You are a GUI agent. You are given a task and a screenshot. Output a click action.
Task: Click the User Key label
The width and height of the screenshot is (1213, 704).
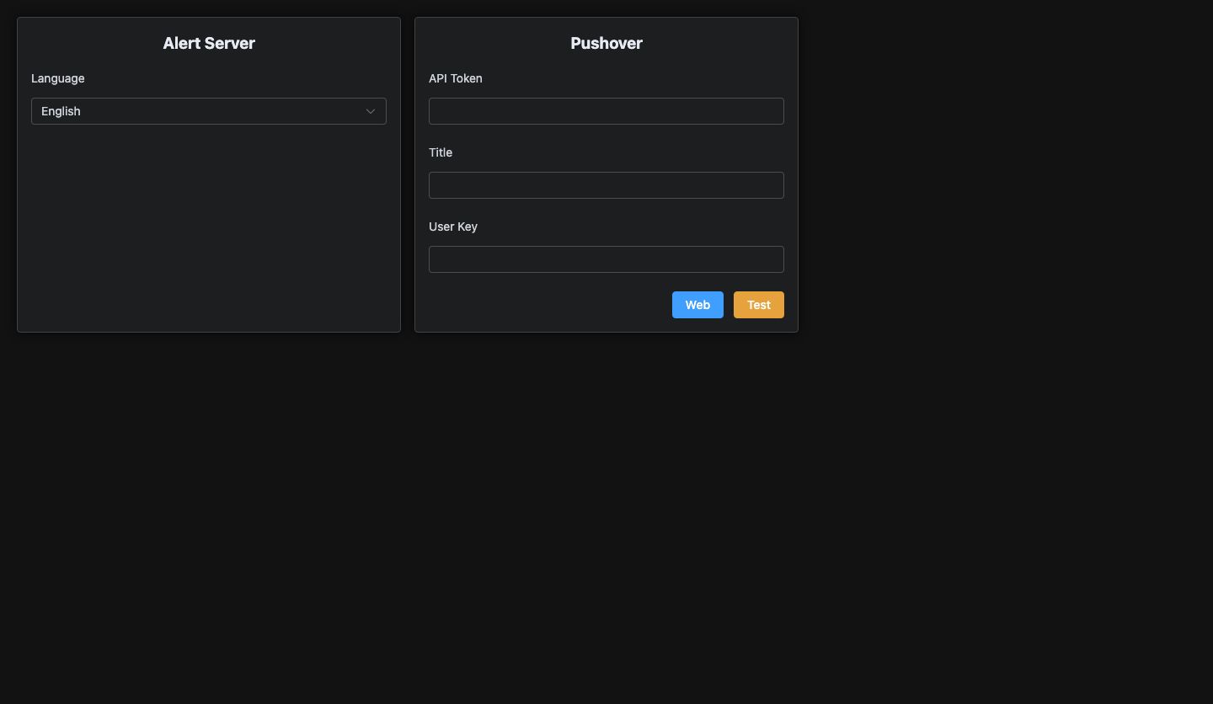pos(453,227)
